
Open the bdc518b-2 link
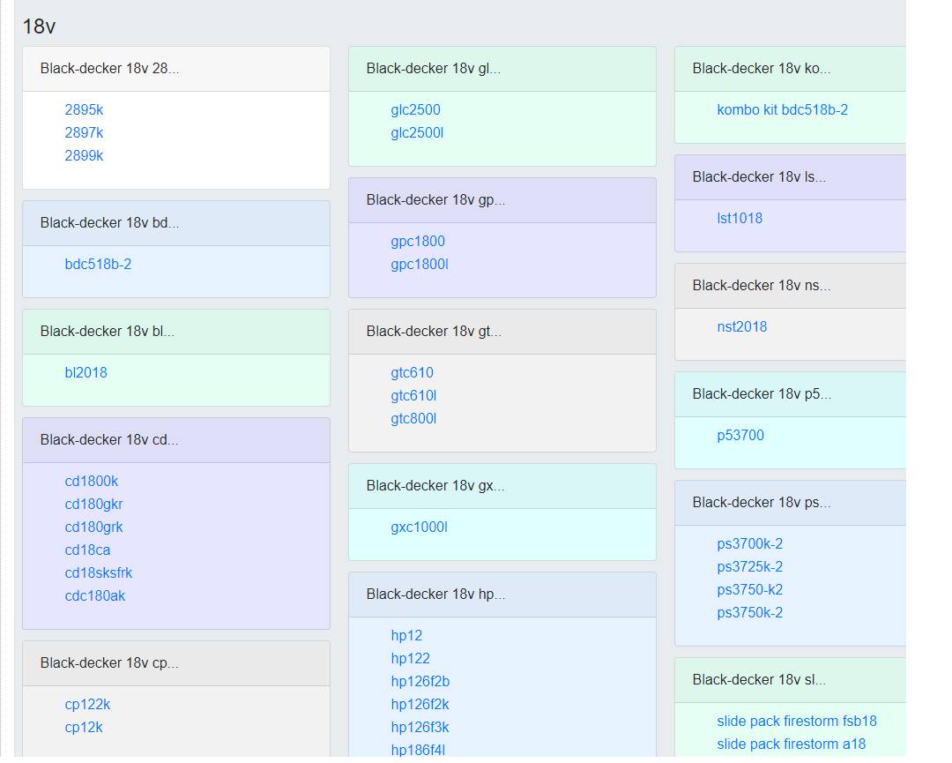coord(98,265)
